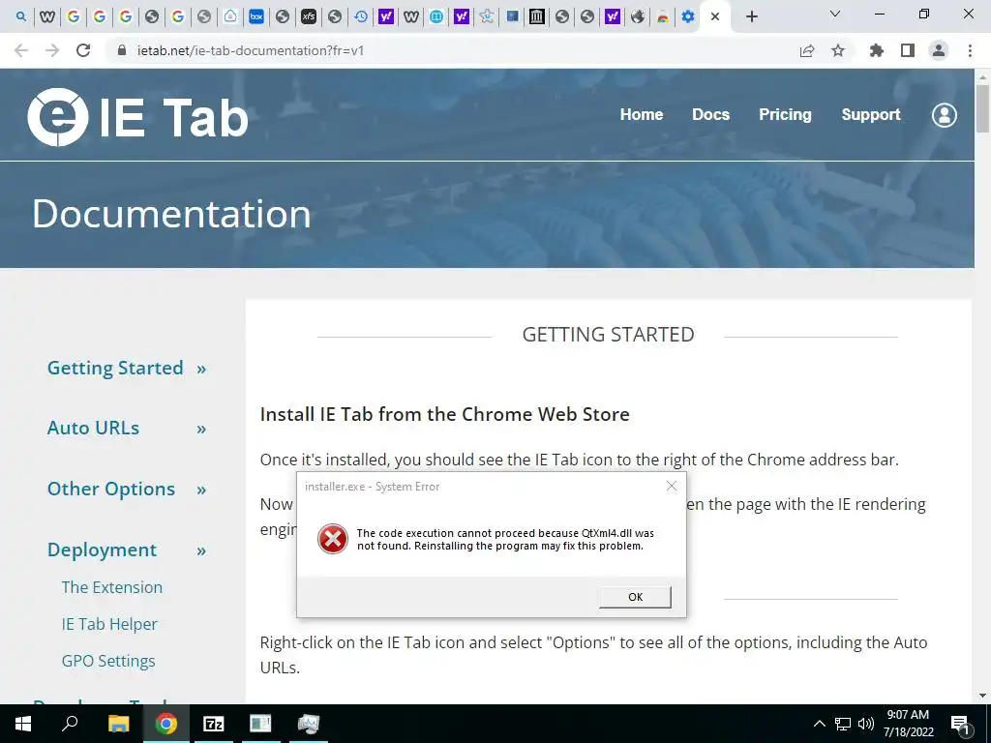991x743 pixels.
Task: Open Windows taskbar search
Action: pos(70,724)
